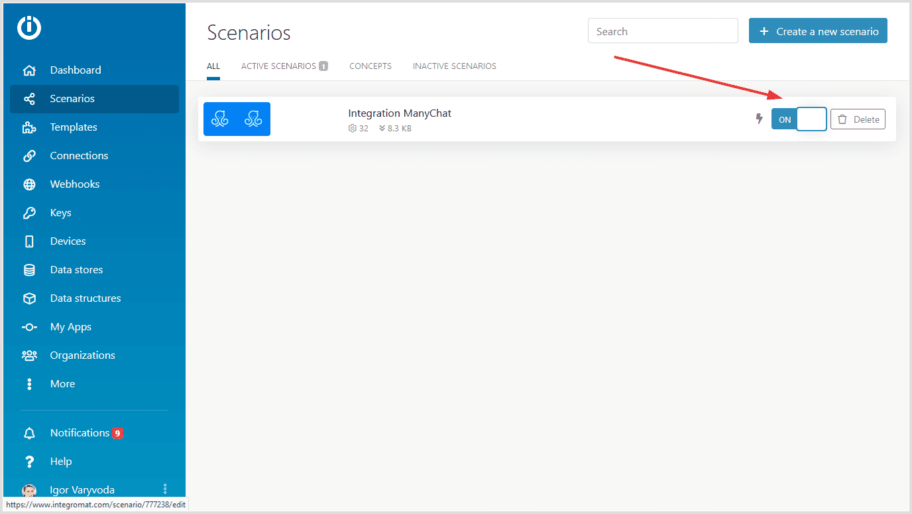Screen dimensions: 912x514
Task: Click the Scenarios page heading
Action: pyautogui.click(x=249, y=32)
